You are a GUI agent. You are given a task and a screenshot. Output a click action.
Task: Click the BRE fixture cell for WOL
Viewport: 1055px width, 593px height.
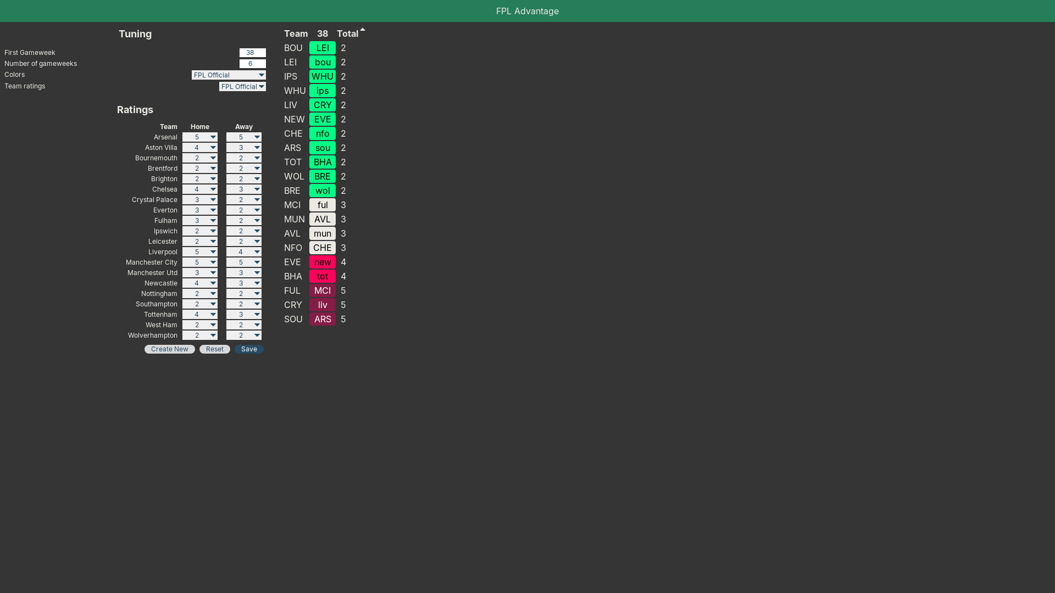(x=323, y=176)
